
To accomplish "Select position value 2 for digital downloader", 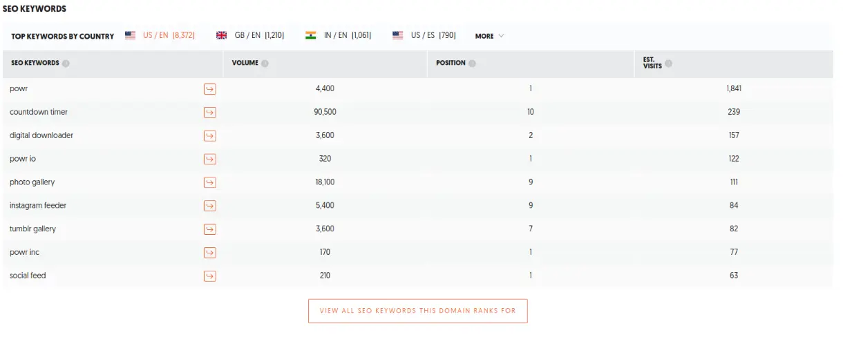I will (531, 135).
